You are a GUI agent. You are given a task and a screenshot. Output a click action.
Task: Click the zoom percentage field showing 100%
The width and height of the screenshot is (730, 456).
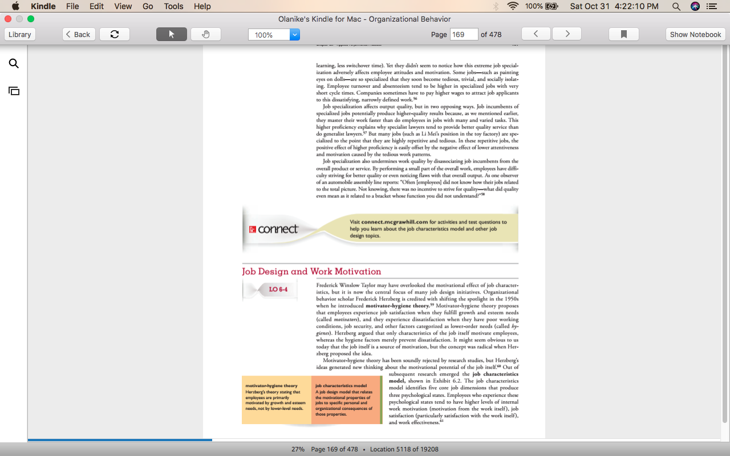[x=269, y=35]
